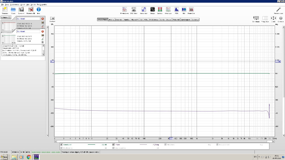Open Chrome from the taskbar

29,157
